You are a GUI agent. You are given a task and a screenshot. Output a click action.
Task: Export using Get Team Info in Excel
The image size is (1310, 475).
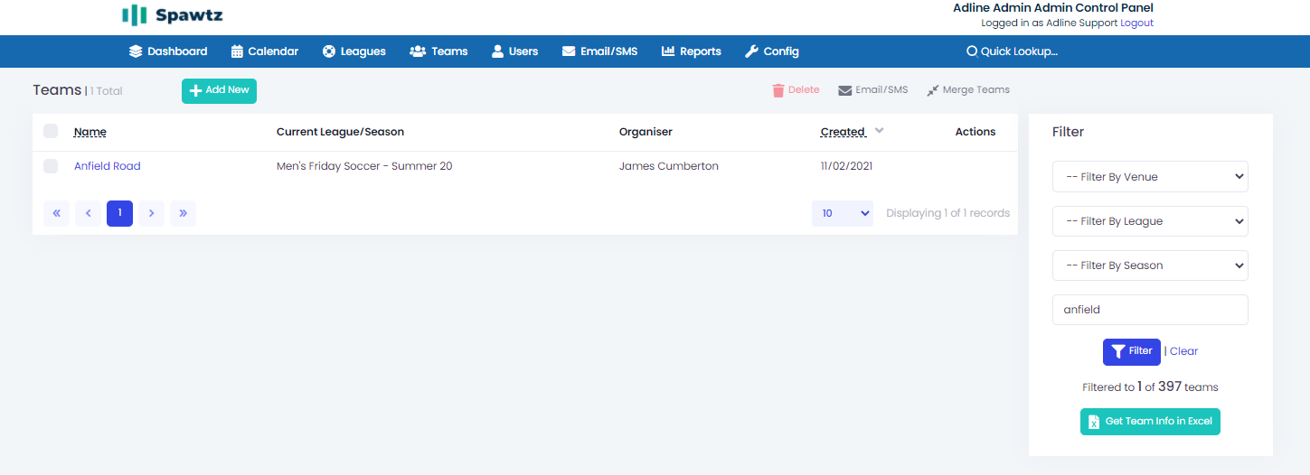[1150, 422]
